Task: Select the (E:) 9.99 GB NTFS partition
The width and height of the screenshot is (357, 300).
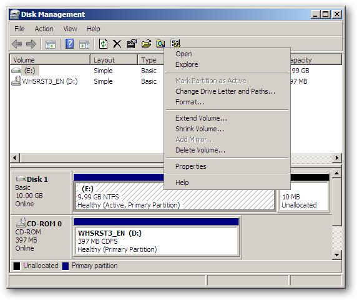Action: pos(175,196)
